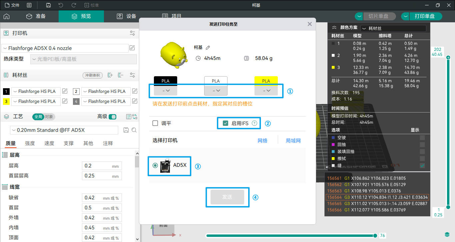Click the help question icon beside 启用IFS
This screenshot has height=242, width=455.
coord(254,123)
